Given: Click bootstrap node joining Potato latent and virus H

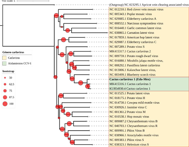Looking at the screenshot, I should pos(61,96).
